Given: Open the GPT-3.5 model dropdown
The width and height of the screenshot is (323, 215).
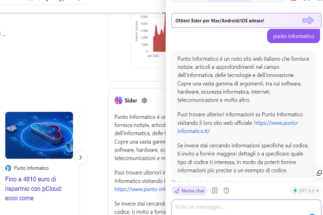Looking at the screenshot, I should 306,190.
